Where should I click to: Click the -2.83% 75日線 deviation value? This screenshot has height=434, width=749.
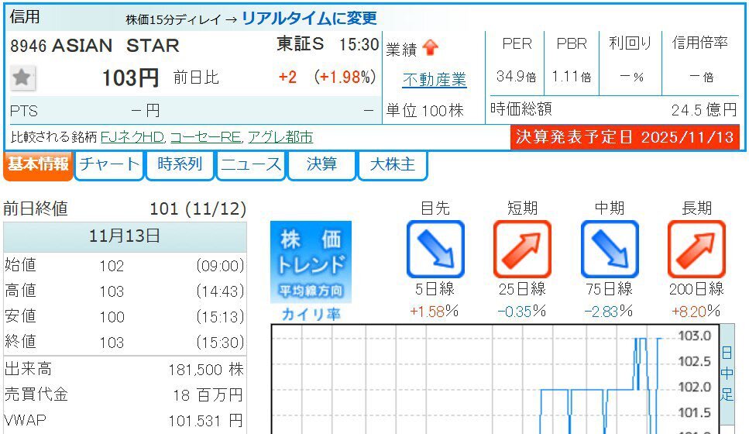(x=609, y=312)
